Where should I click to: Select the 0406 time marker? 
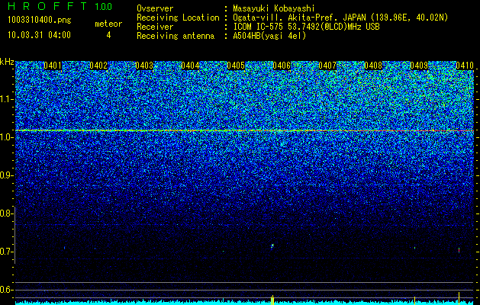(282, 66)
